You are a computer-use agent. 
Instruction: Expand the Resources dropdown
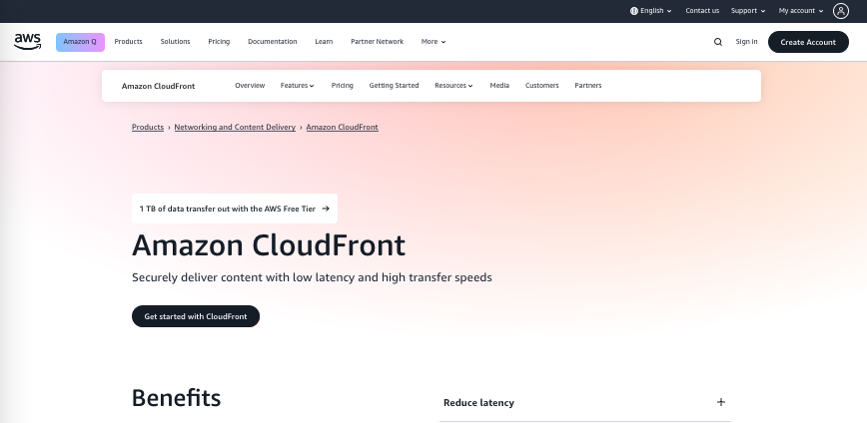coord(453,86)
